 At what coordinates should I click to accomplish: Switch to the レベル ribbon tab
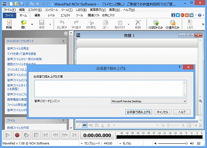click(x=51, y=15)
